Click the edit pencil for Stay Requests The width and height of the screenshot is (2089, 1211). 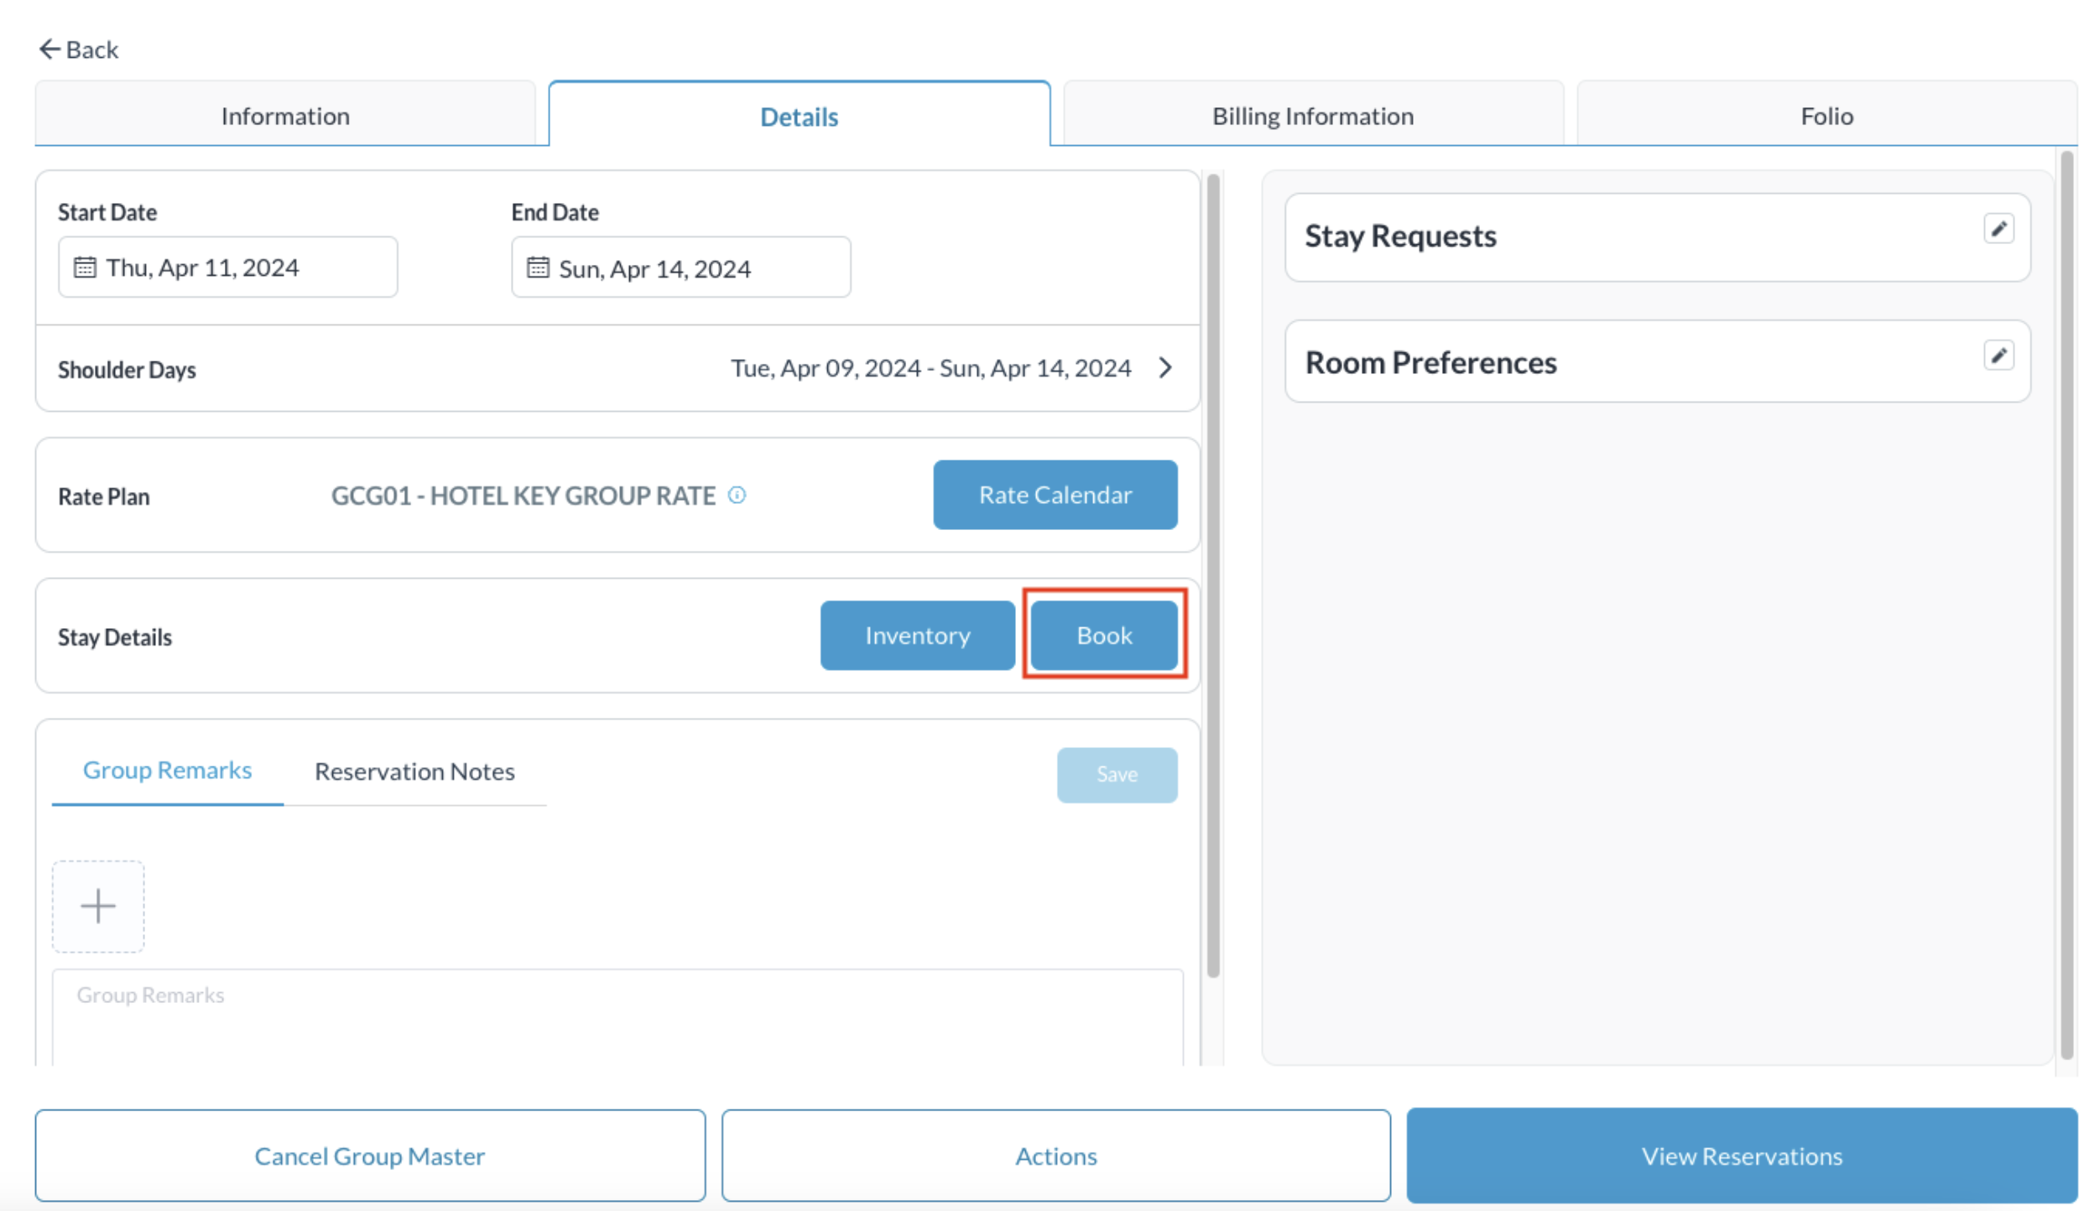click(x=2000, y=227)
